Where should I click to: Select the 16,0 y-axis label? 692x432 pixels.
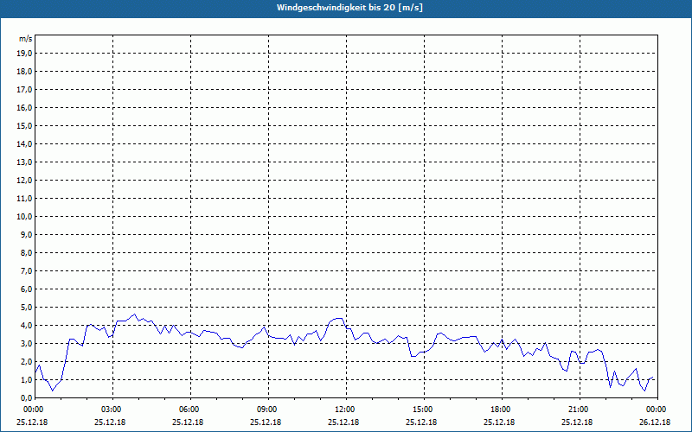pyautogui.click(x=25, y=107)
